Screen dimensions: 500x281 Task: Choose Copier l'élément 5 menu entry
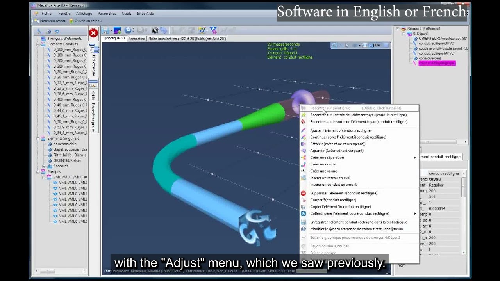341,207
